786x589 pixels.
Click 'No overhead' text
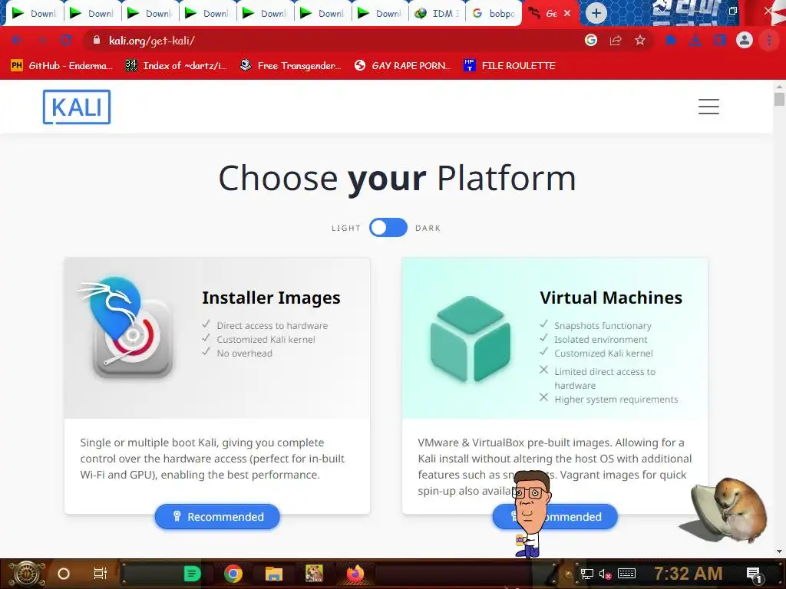click(x=245, y=353)
